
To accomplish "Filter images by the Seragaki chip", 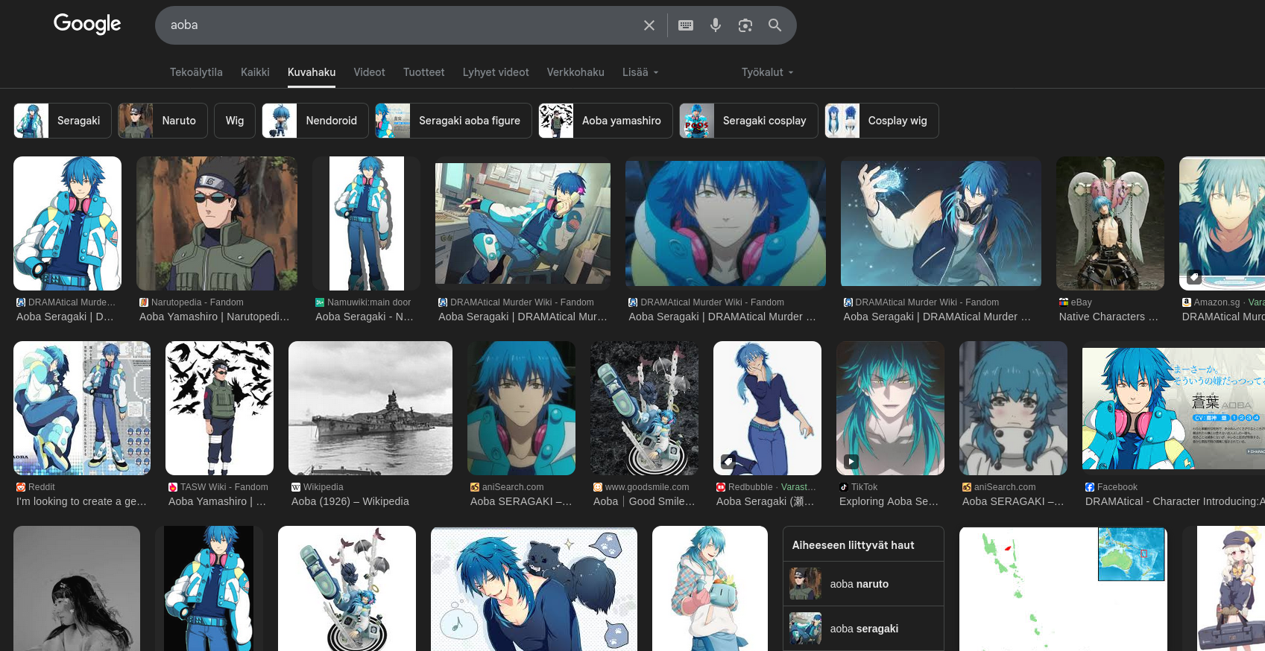I will click(63, 121).
